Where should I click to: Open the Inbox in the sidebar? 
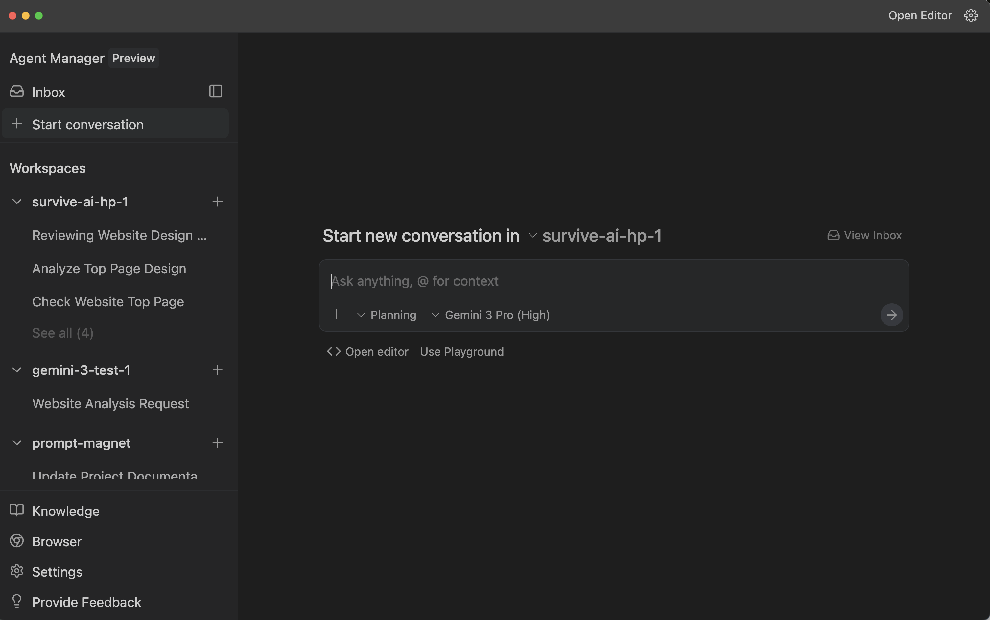(x=48, y=92)
